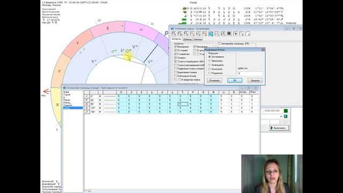343x193 pixels.
Task: Toggle the Символ checkbox
Action: click(175, 58)
